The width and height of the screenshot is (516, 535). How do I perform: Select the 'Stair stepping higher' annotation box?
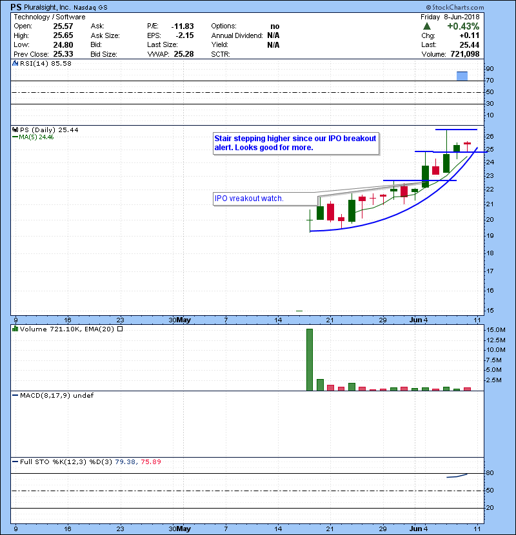click(296, 143)
